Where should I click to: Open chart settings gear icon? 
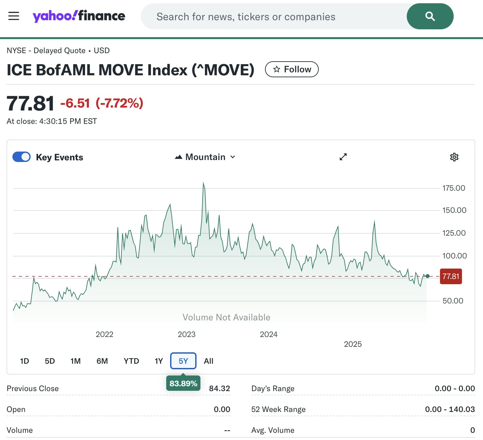[x=454, y=157]
